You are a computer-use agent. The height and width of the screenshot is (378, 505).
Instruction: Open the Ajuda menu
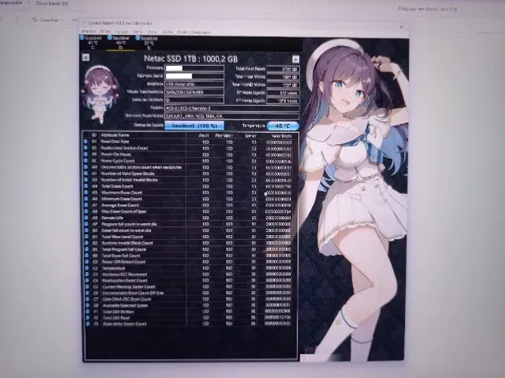point(167,33)
